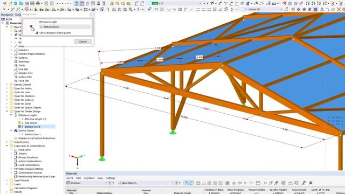Open the Edit menu in Materials panel

point(79,178)
